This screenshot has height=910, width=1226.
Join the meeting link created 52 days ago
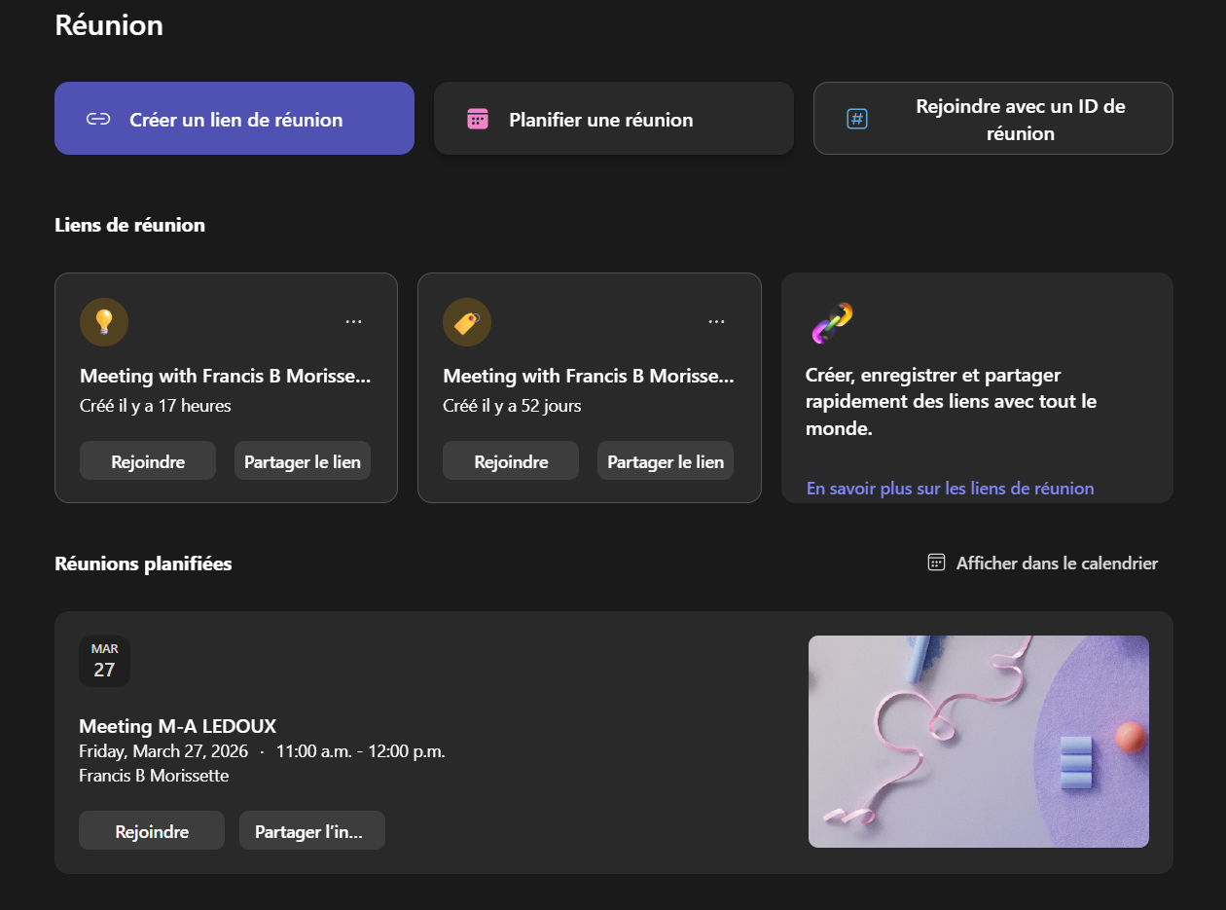pos(511,461)
